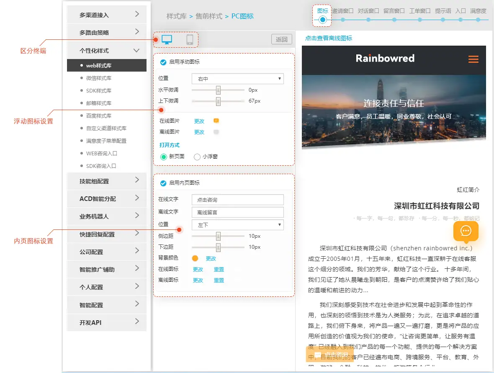The height and width of the screenshot is (373, 494).
Task: Expand 快捷回复配置 menu
Action: click(106, 234)
